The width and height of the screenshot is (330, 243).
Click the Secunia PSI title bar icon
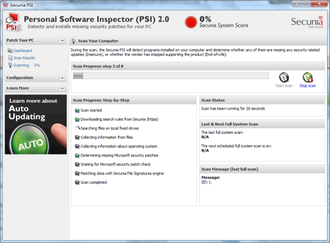point(5,5)
